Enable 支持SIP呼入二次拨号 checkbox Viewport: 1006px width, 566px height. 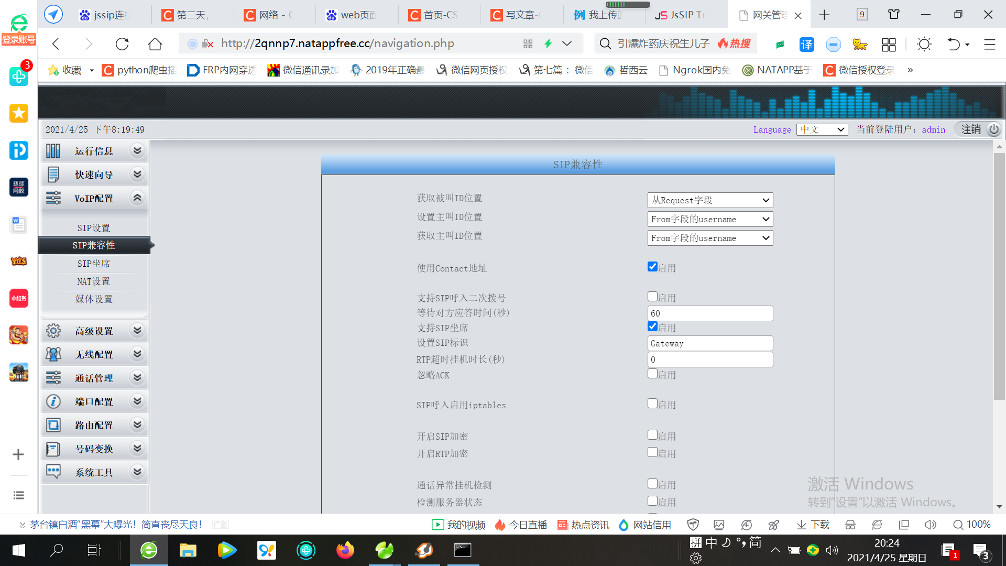652,296
